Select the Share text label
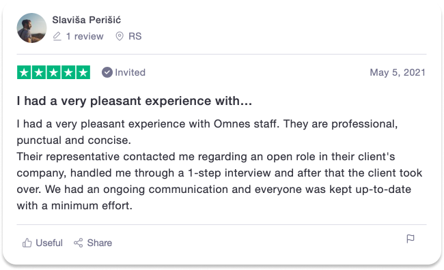The width and height of the screenshot is (444, 270). coord(100,243)
